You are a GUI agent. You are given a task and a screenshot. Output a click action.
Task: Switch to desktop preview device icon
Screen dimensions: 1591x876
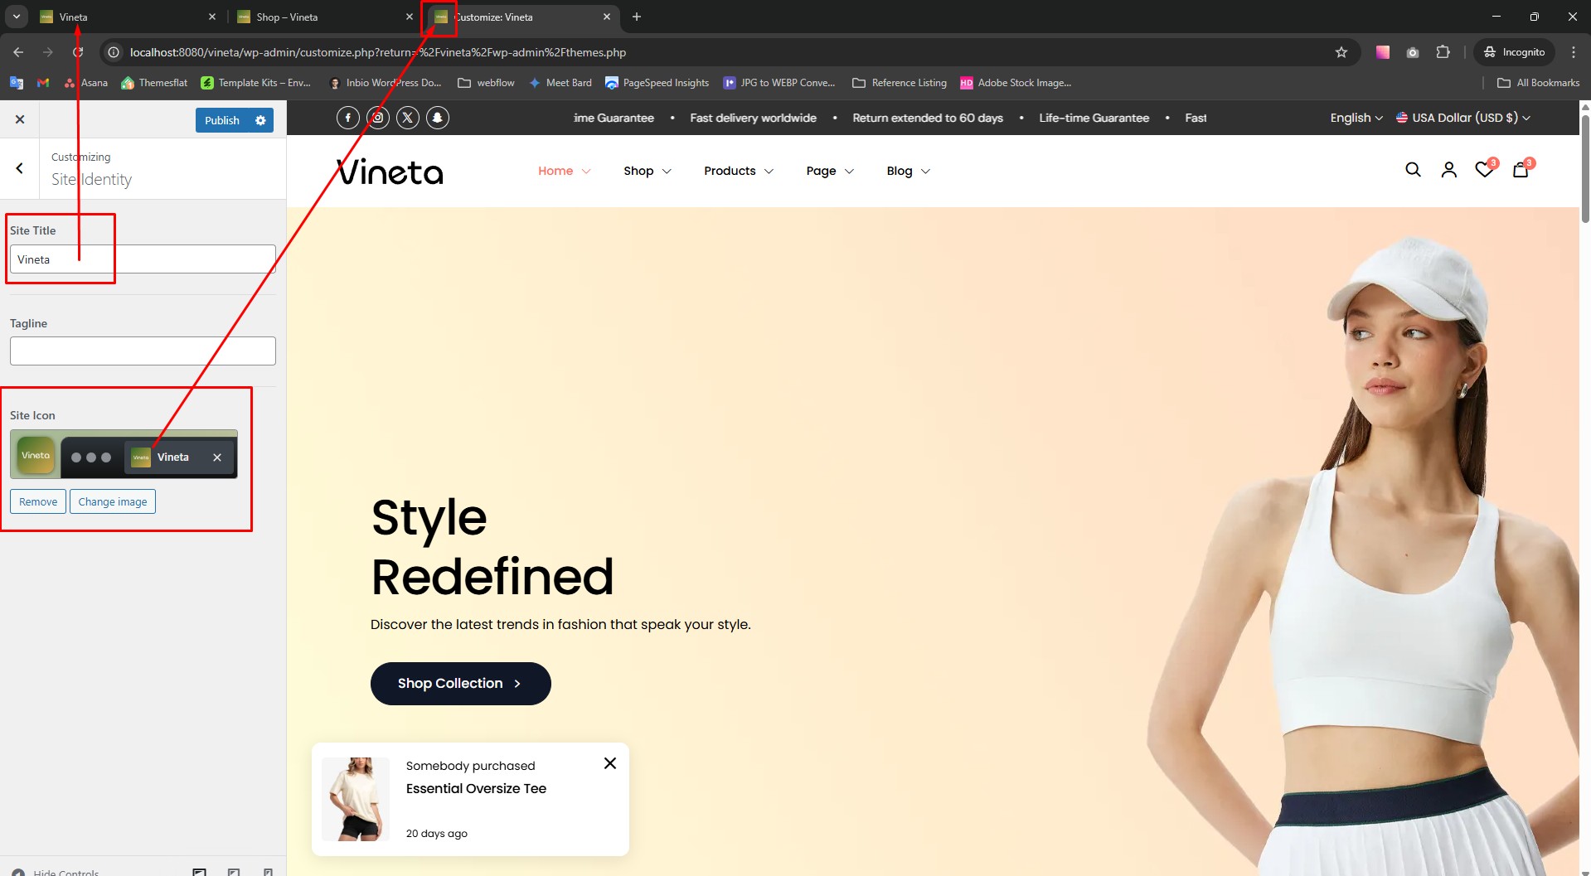click(199, 872)
